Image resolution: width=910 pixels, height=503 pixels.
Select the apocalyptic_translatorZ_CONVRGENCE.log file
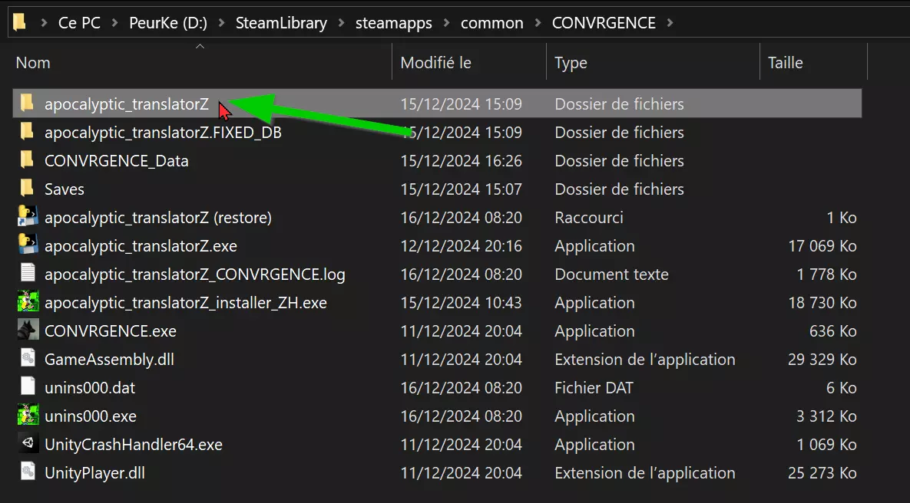(x=195, y=274)
